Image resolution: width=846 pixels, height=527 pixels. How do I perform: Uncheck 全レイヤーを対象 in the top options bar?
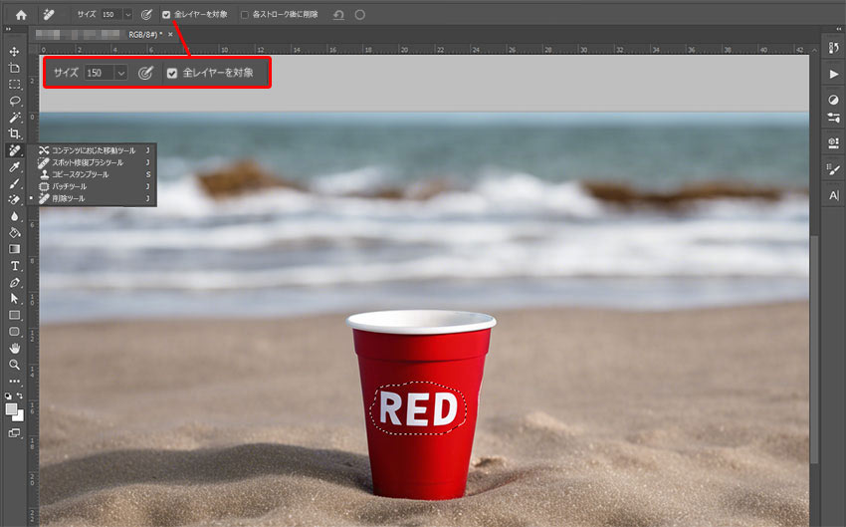[166, 15]
